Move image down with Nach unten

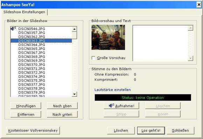pos(62,114)
